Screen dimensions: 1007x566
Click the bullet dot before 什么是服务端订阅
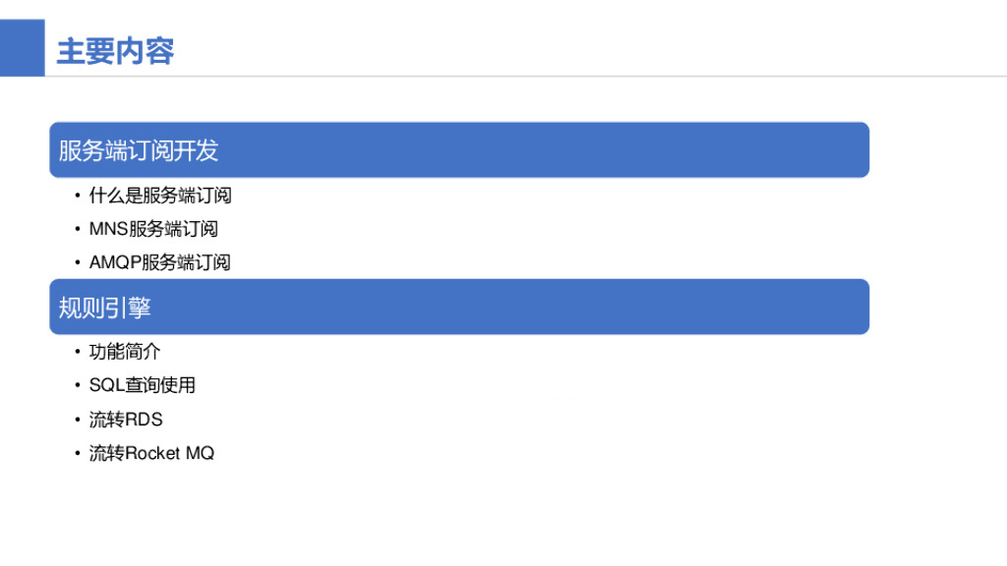[x=77, y=196]
